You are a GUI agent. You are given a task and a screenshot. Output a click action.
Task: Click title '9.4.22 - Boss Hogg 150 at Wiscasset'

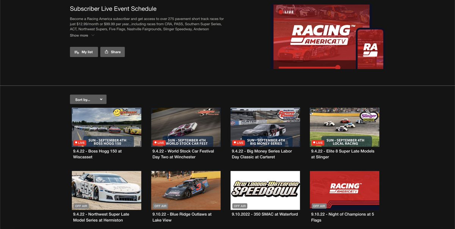point(97,154)
